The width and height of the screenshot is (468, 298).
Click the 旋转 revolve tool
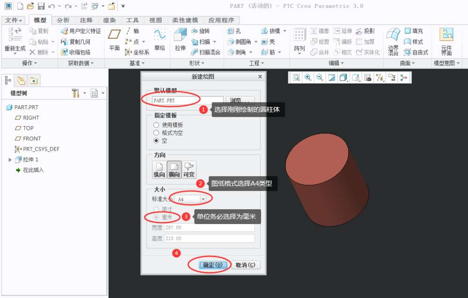tap(201, 31)
